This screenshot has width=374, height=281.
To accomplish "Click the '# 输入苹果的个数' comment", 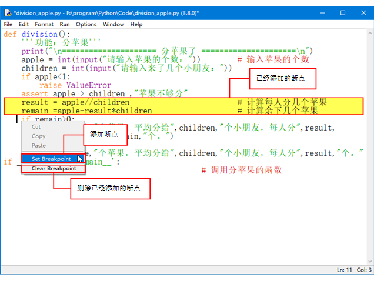I will pos(273,59).
